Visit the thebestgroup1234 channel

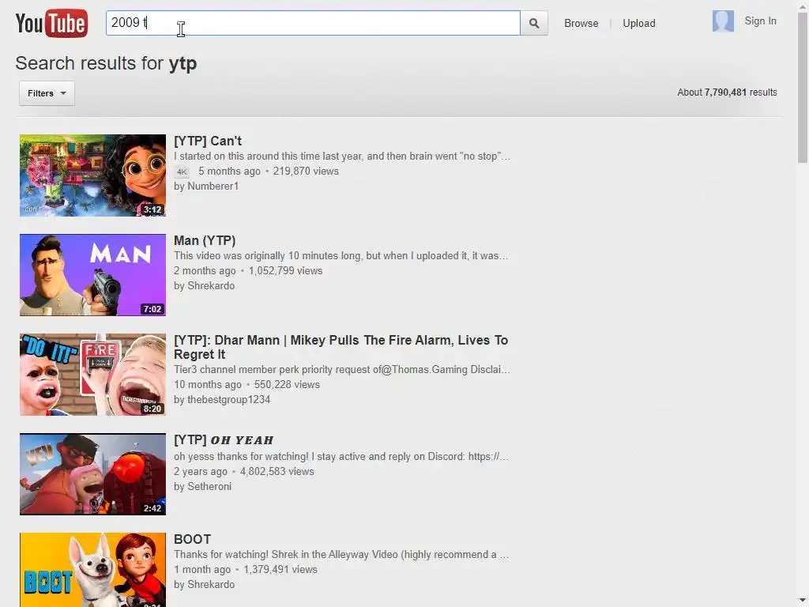coord(228,399)
